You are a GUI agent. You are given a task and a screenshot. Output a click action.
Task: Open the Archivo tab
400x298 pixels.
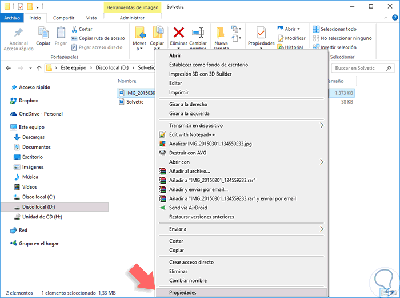point(12,18)
